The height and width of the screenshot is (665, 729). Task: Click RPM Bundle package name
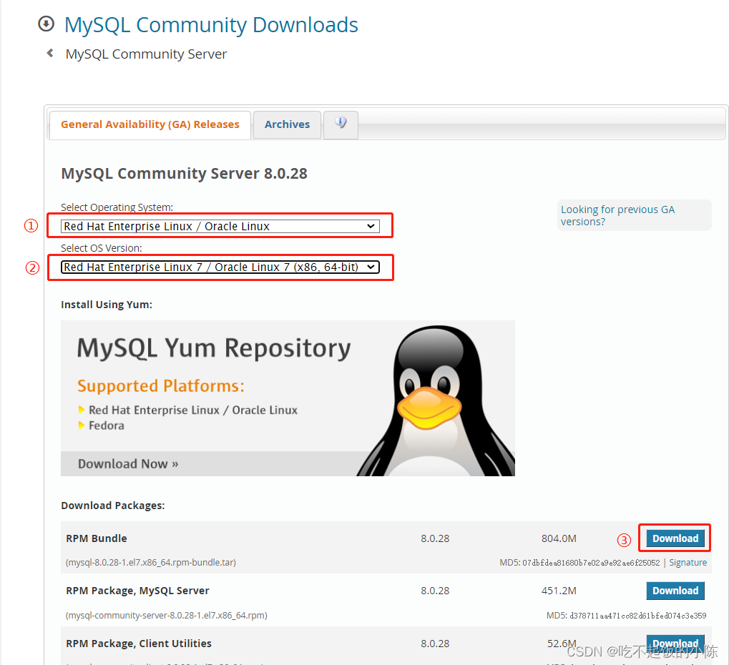click(x=97, y=538)
